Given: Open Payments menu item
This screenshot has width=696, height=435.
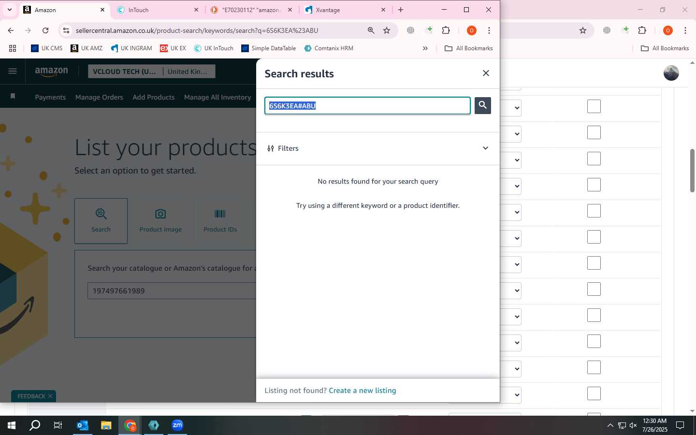Looking at the screenshot, I should click(50, 97).
